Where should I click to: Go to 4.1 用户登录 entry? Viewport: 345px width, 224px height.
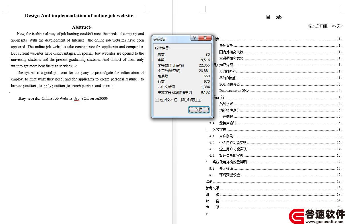click(275, 136)
